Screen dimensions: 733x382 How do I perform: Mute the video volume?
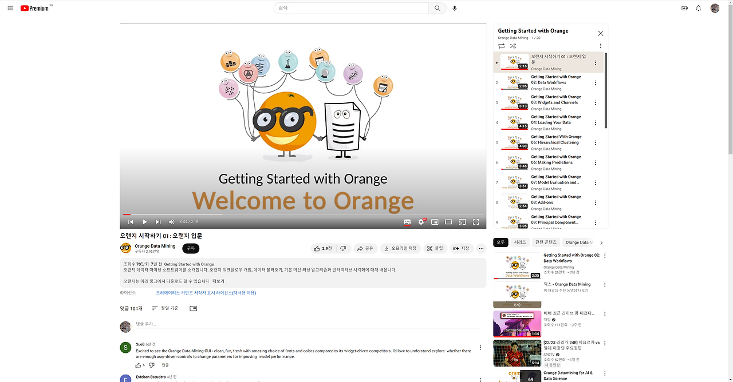click(x=171, y=221)
